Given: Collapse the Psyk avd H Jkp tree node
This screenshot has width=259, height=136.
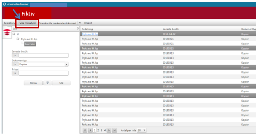Looking at the screenshot, I should click(x=18, y=39).
